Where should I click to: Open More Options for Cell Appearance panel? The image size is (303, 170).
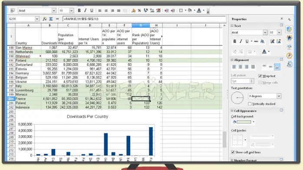[281, 110]
